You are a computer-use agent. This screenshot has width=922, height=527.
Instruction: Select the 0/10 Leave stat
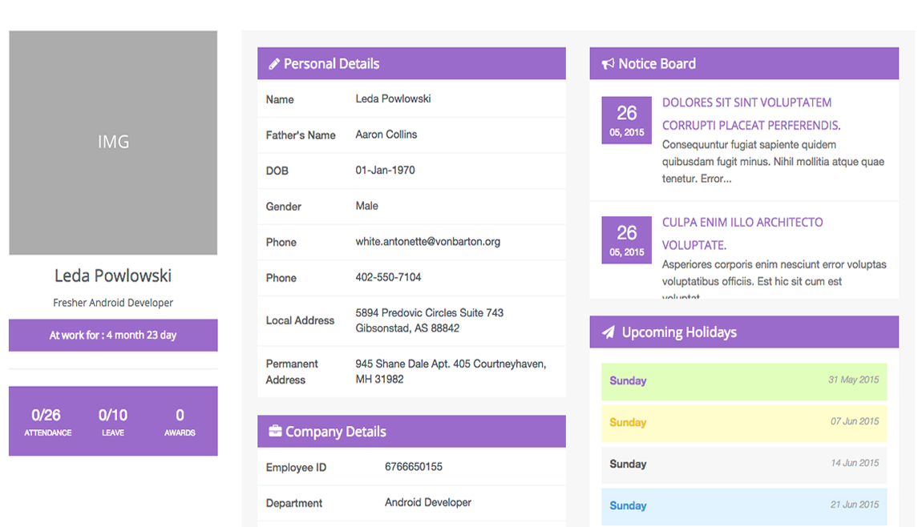pyautogui.click(x=113, y=421)
